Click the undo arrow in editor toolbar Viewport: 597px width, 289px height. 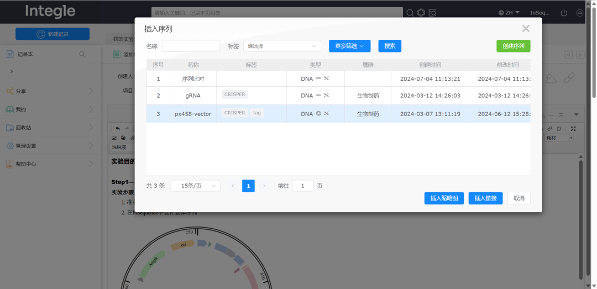(118, 128)
